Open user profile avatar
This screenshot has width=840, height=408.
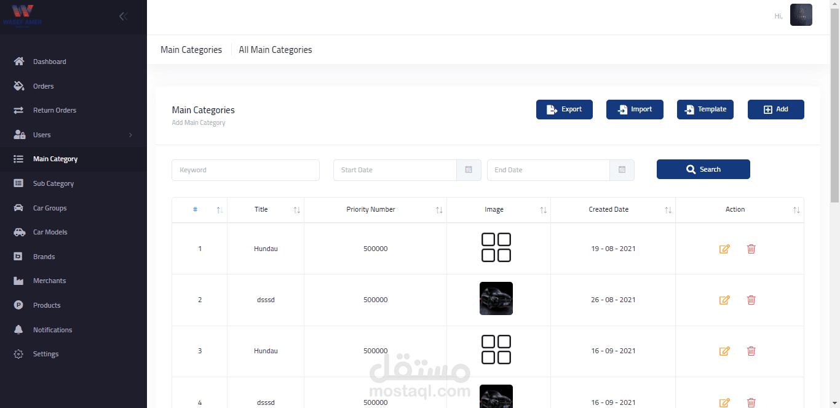(x=801, y=15)
